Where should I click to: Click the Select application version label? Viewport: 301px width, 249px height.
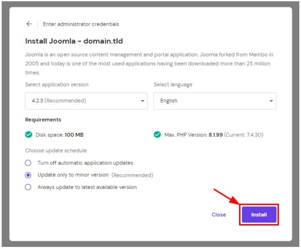(57, 85)
